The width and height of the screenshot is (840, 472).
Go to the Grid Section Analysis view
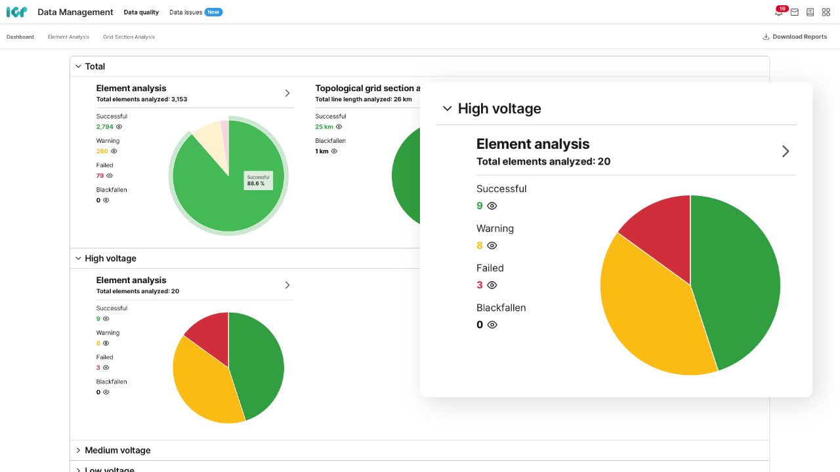pyautogui.click(x=129, y=37)
